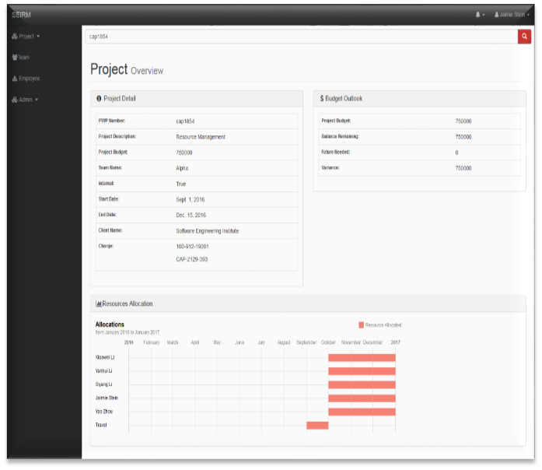542x470 pixels.
Task: Select the PWP Number value cap1854
Action: click(185, 121)
